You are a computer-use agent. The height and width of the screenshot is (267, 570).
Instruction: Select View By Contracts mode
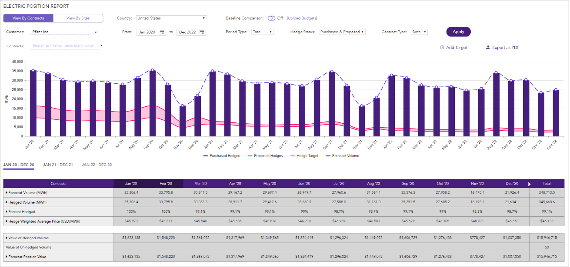(28, 18)
